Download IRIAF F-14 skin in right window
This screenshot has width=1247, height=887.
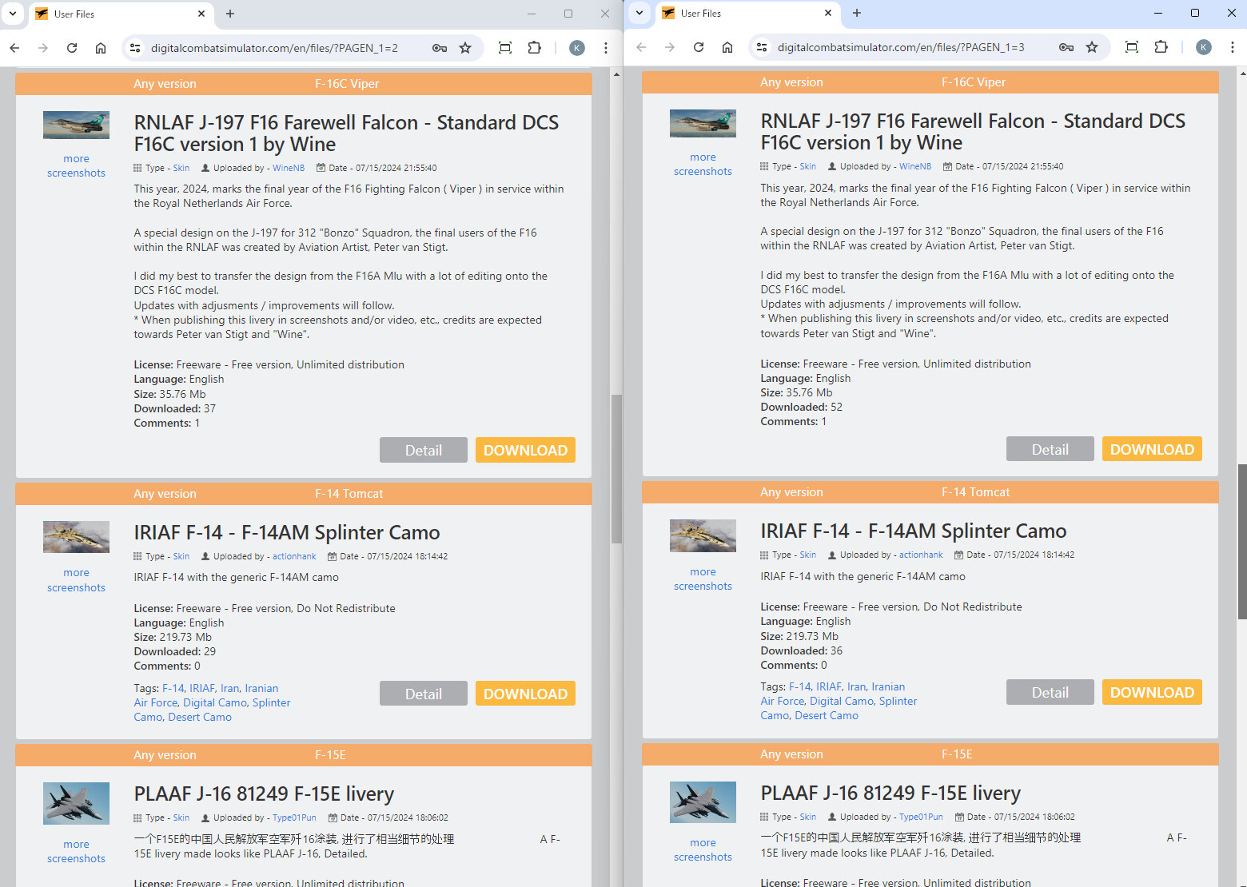pyautogui.click(x=1152, y=692)
